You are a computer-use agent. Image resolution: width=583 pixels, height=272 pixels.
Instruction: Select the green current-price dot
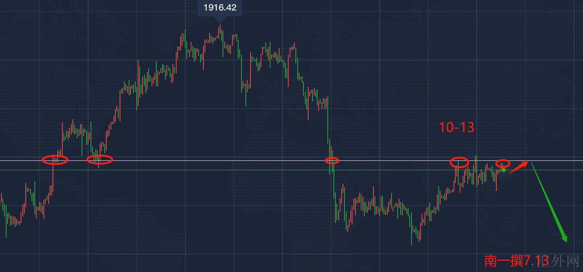coord(504,170)
